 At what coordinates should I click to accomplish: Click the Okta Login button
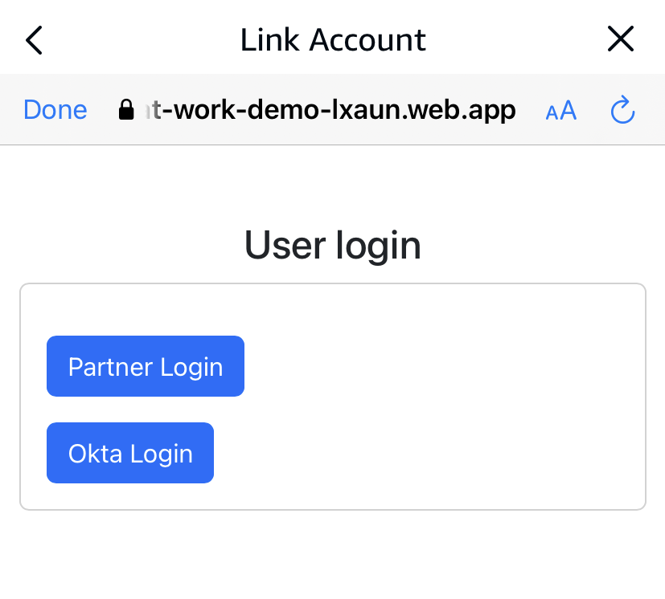click(130, 453)
